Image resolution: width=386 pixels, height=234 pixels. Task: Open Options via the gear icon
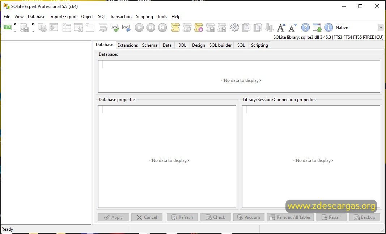click(x=235, y=28)
